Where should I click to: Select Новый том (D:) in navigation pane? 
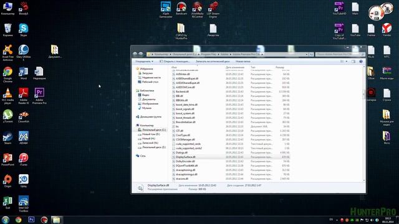pos(151,134)
